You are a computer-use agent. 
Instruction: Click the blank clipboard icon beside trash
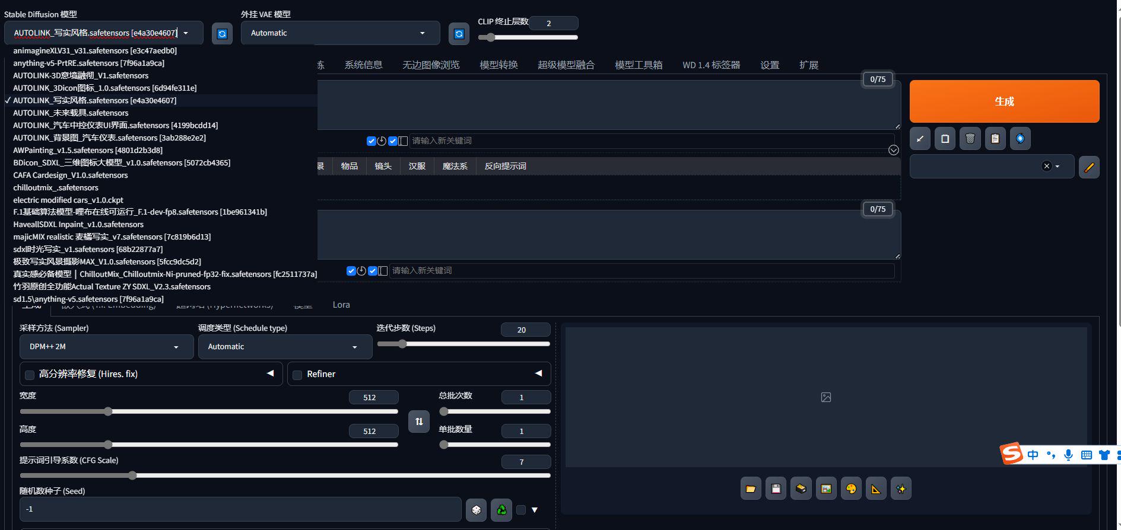(945, 139)
